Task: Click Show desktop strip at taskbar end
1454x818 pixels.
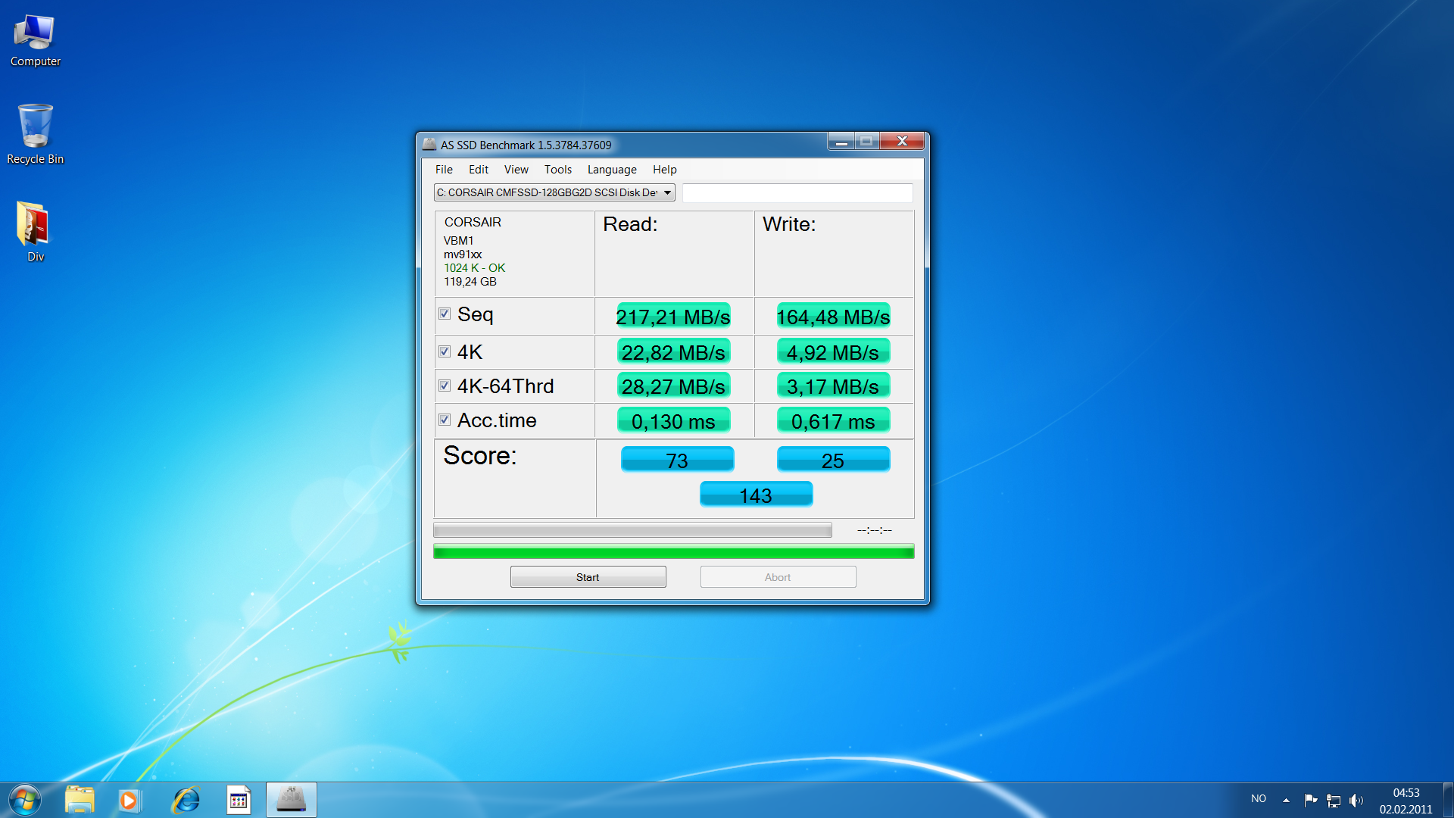Action: point(1448,800)
